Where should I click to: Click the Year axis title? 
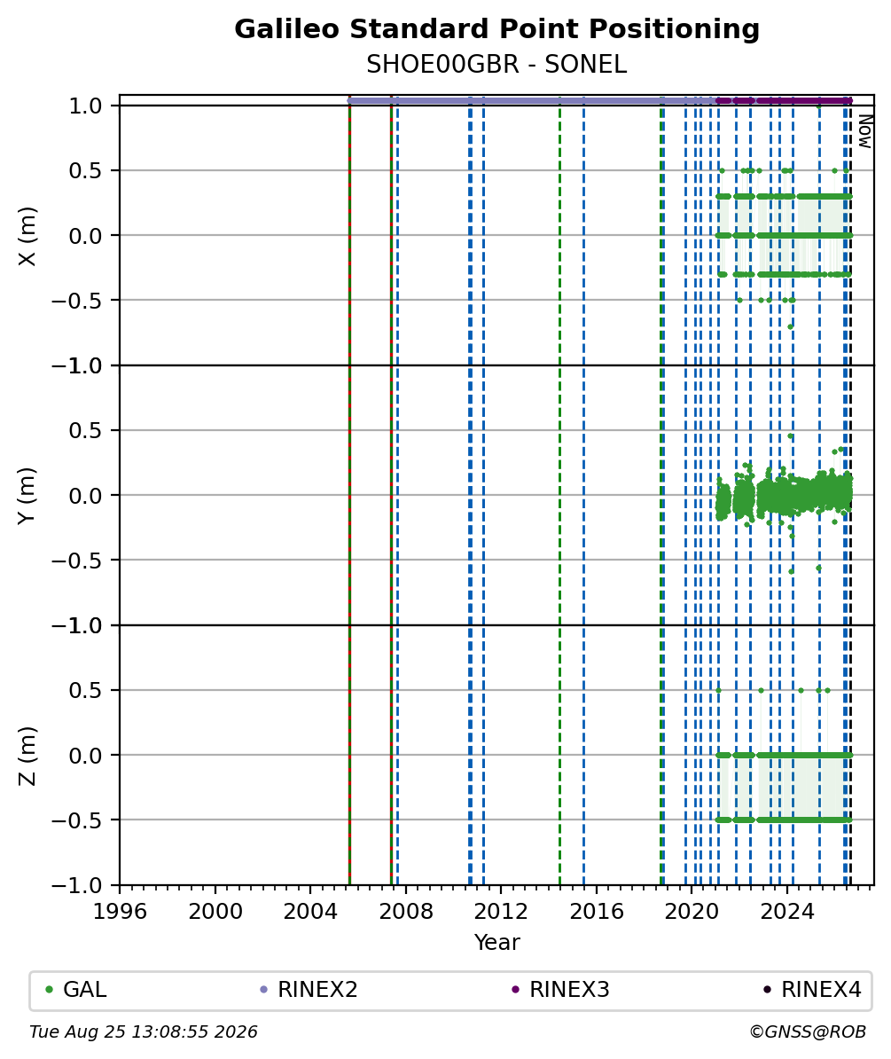[496, 942]
